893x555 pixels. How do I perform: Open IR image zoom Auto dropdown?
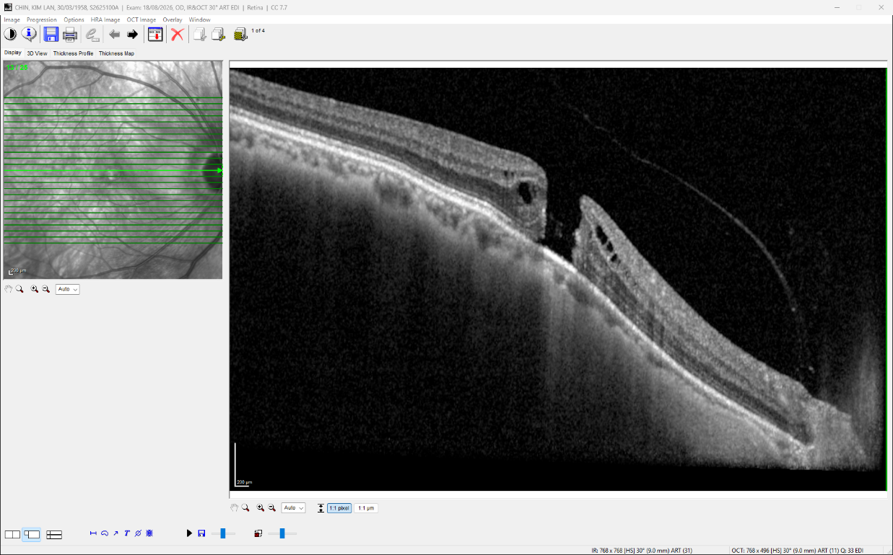67,289
